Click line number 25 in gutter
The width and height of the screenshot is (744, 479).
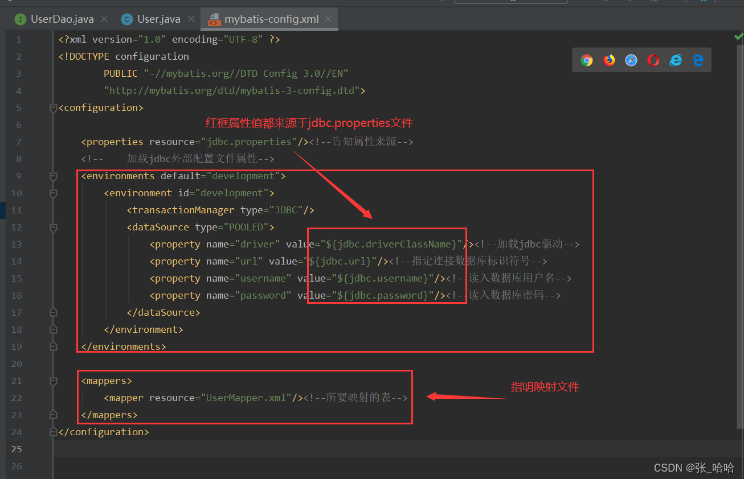pos(16,449)
